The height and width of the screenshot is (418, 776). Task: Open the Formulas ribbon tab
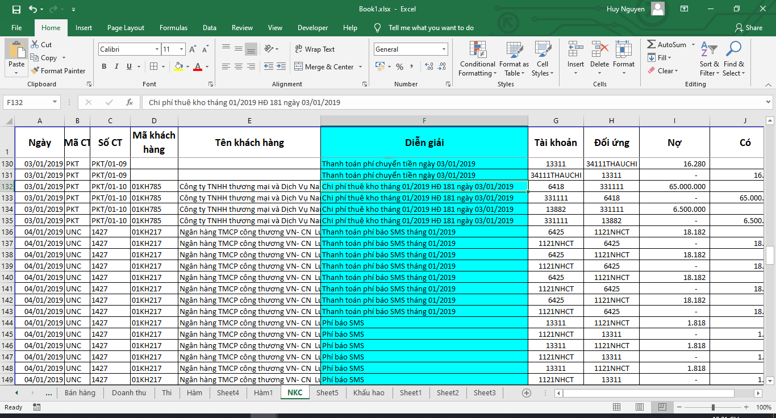(x=173, y=28)
